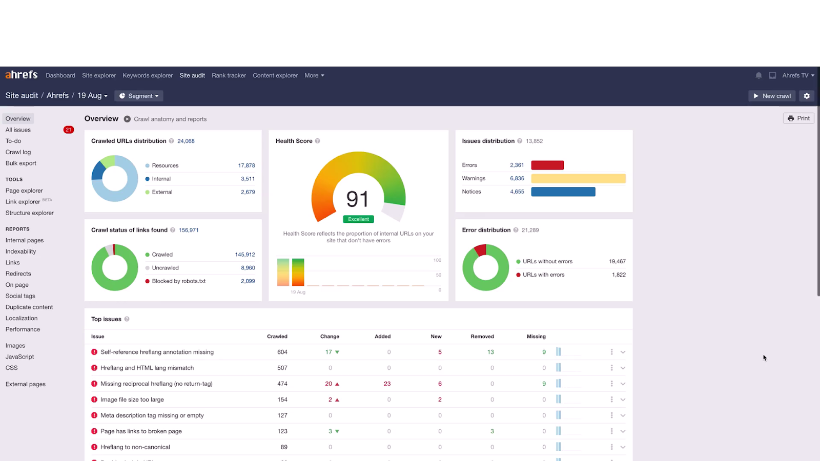Screen dimensions: 820x461
Task: Open Page explorer tool
Action: [24, 191]
